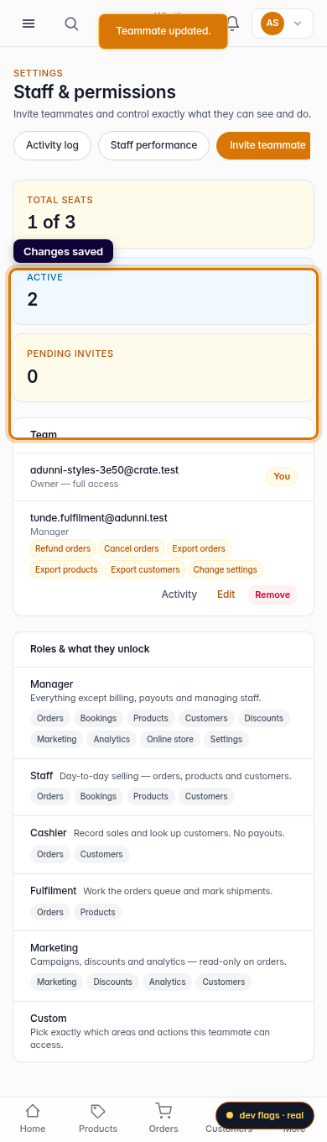Viewport: 327px width, 1142px height.
Task: Click the Home icon
Action: tap(33, 1111)
